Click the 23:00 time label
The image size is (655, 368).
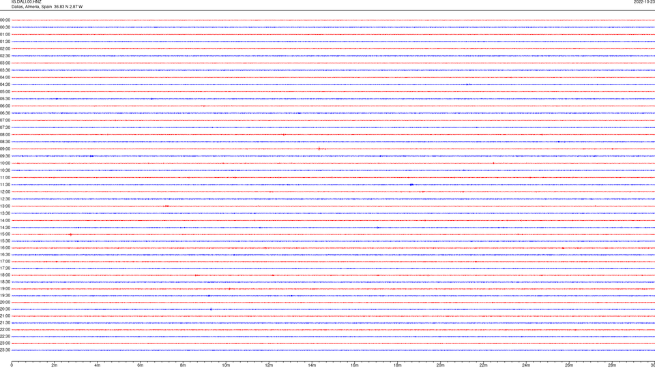(5, 343)
